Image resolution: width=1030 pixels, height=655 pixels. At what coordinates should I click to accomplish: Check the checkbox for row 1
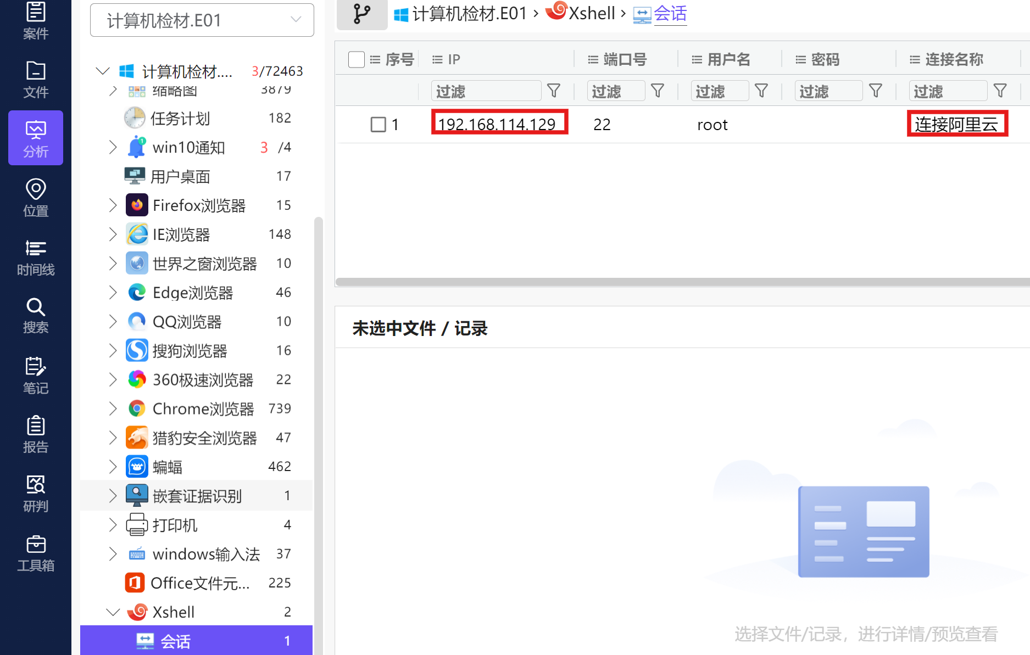(x=378, y=125)
